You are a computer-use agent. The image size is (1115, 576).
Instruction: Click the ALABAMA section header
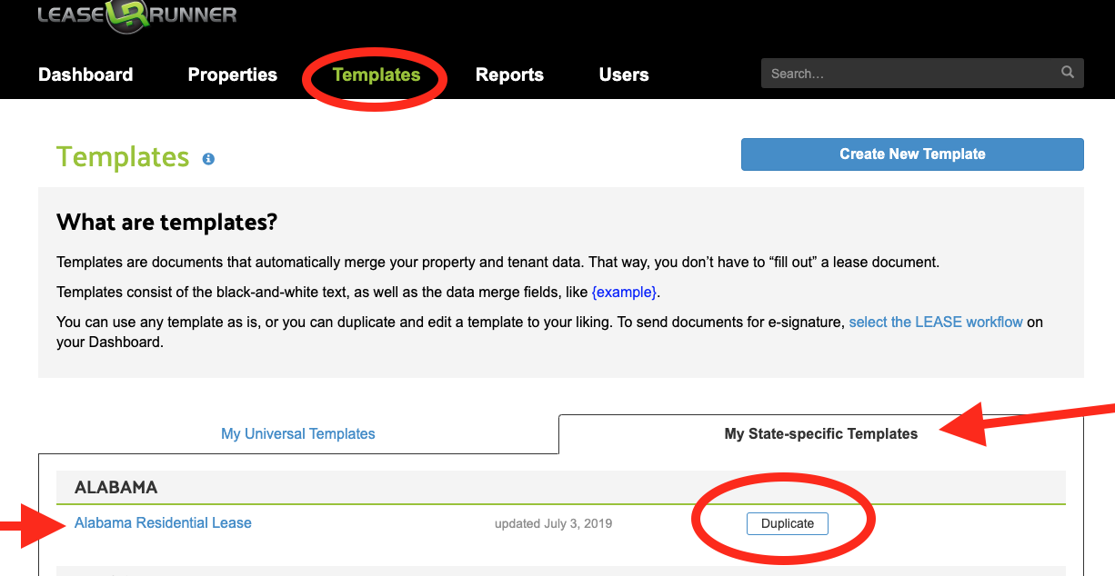[x=116, y=488]
